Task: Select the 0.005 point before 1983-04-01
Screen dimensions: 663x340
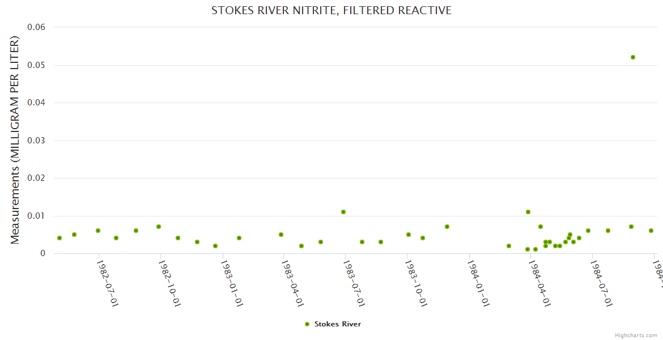Action: pyautogui.click(x=281, y=235)
